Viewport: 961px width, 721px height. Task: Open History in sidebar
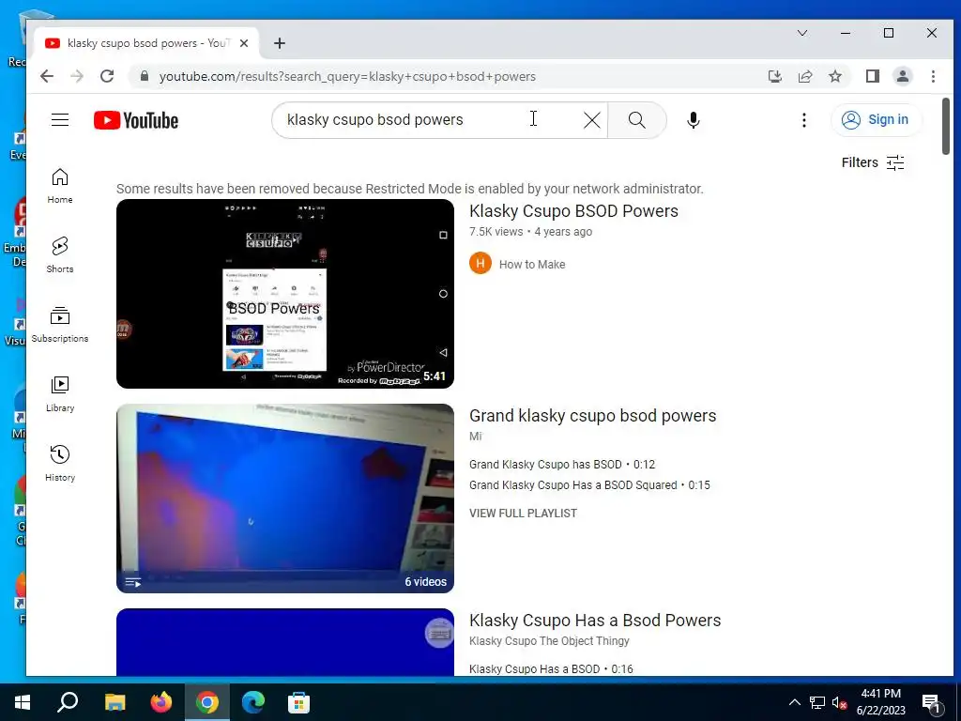click(60, 464)
